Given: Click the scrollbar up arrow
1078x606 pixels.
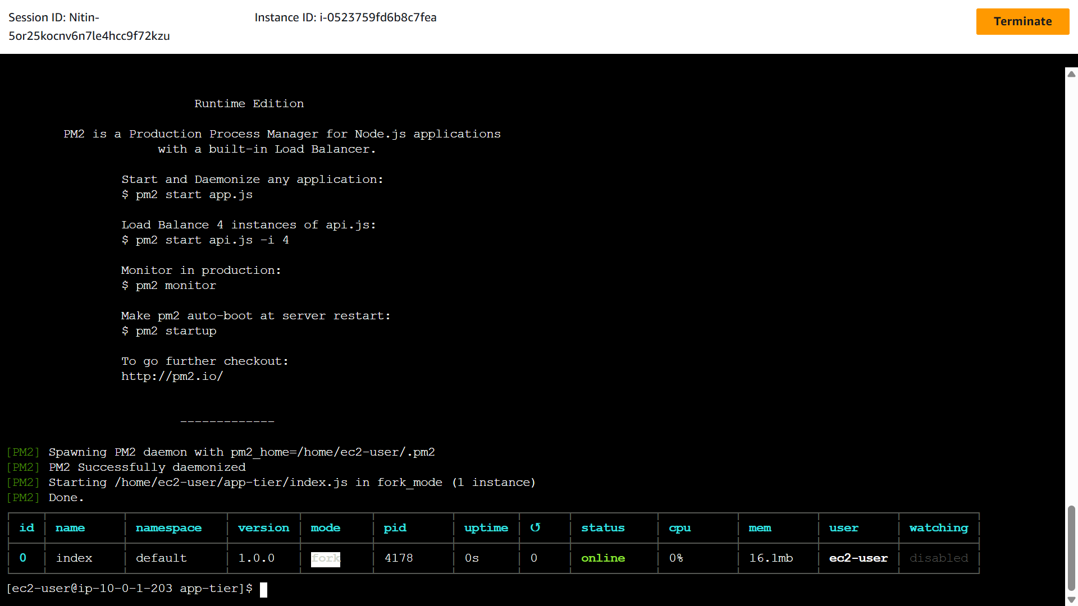Looking at the screenshot, I should pyautogui.click(x=1071, y=74).
